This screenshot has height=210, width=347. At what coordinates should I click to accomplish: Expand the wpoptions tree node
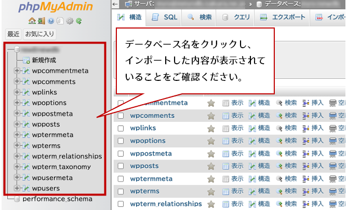[x=17, y=103]
